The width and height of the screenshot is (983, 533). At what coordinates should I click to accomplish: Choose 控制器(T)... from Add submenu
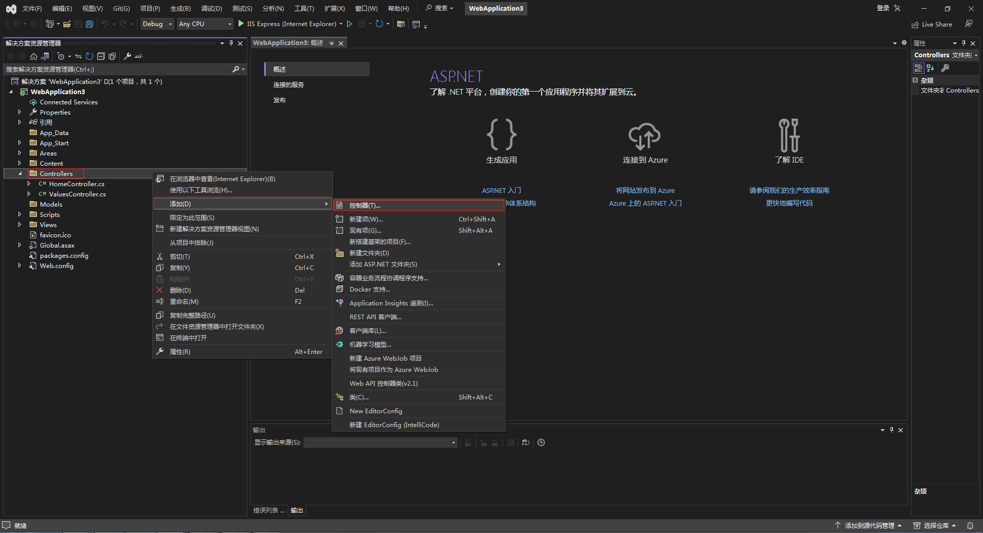click(419, 205)
